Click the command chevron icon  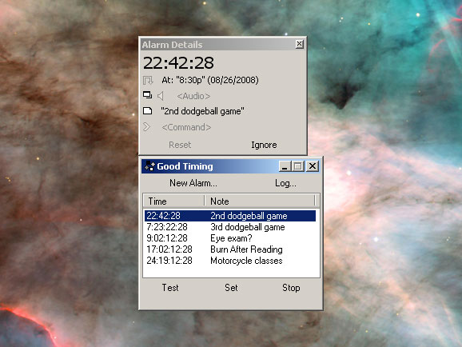(146, 127)
